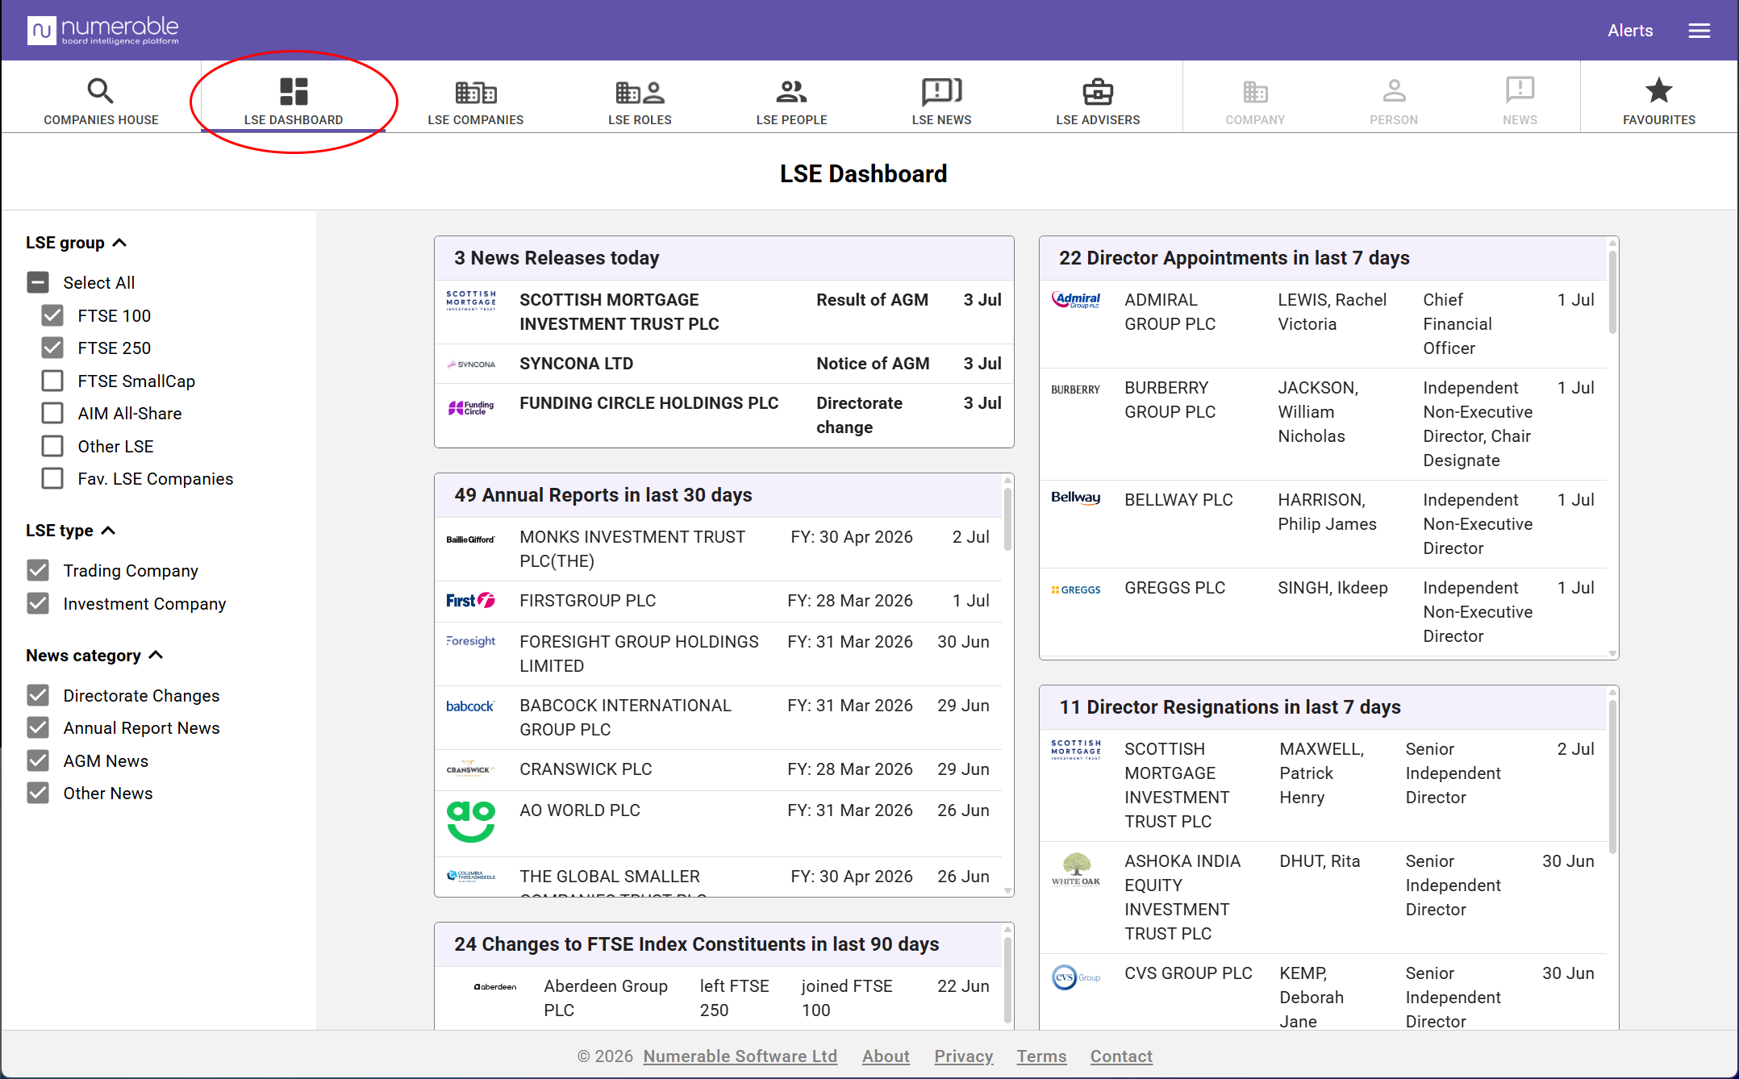Enable the AIM All-Share checkbox

(52, 413)
